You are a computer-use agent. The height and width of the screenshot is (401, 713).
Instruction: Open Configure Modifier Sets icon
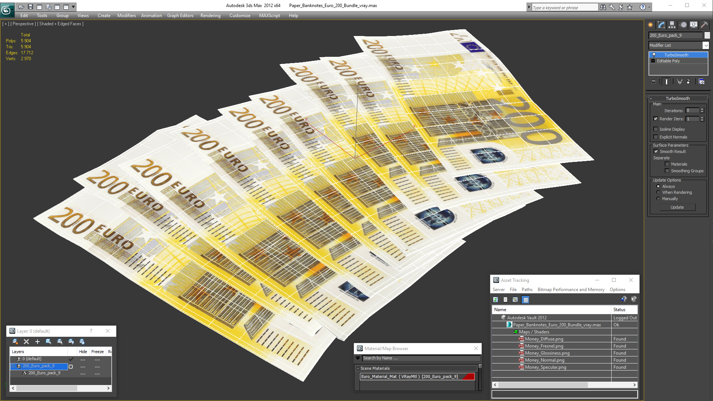(x=701, y=82)
